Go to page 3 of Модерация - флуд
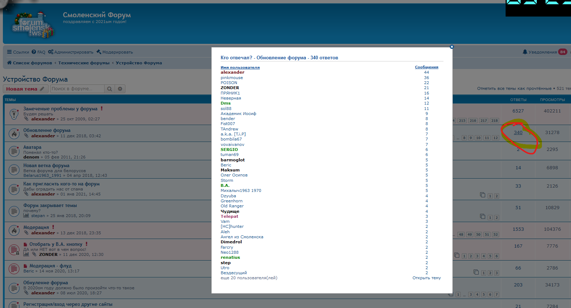The width and height of the screenshot is (571, 308). pos(497,273)
